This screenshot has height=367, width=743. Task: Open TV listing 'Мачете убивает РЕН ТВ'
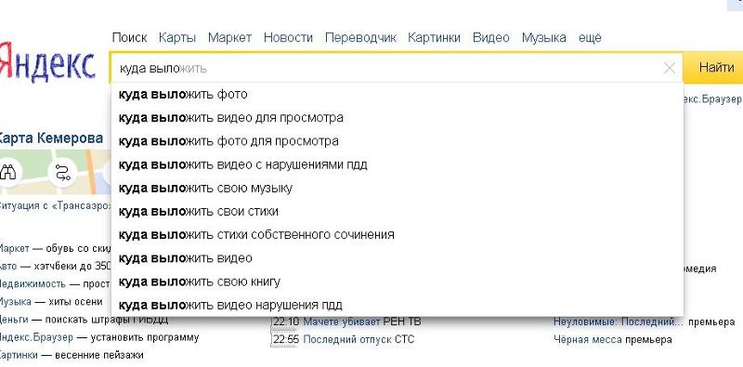pyautogui.click(x=361, y=322)
